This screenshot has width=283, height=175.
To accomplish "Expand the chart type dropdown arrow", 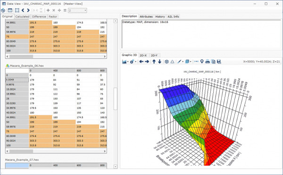I will pos(128,62).
